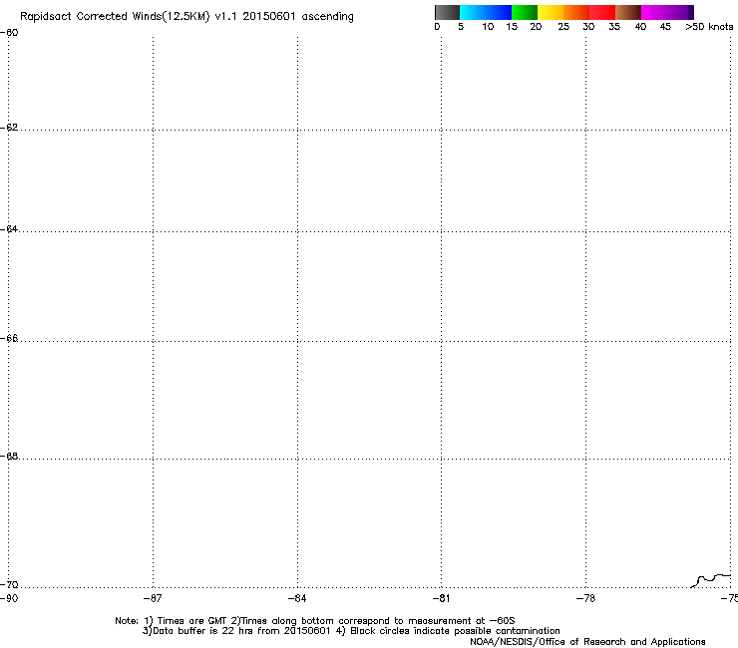Click the 'Data buffer is 22 hrs' note line
Screen dimensions: 738x648
(x=351, y=631)
